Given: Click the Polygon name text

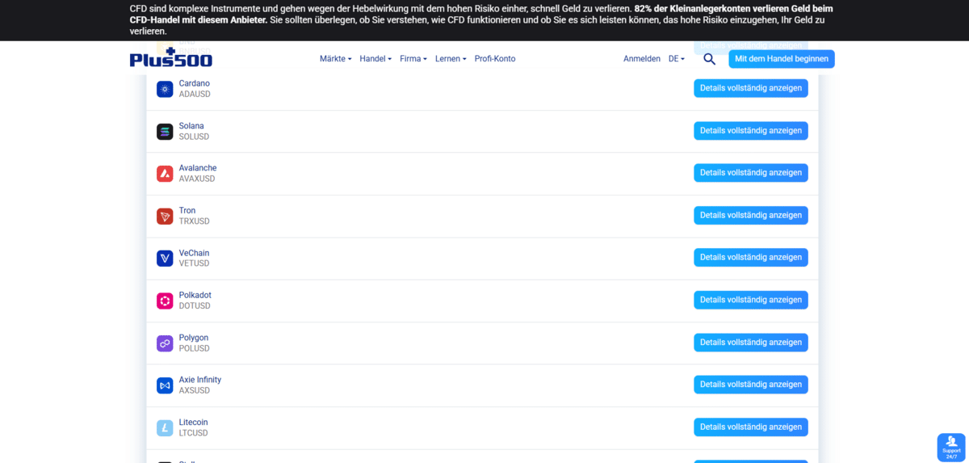Looking at the screenshot, I should click(x=194, y=338).
